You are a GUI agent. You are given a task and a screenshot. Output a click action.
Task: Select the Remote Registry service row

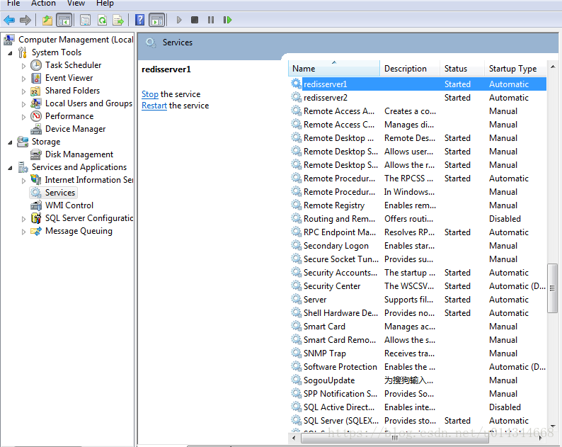[418, 205]
